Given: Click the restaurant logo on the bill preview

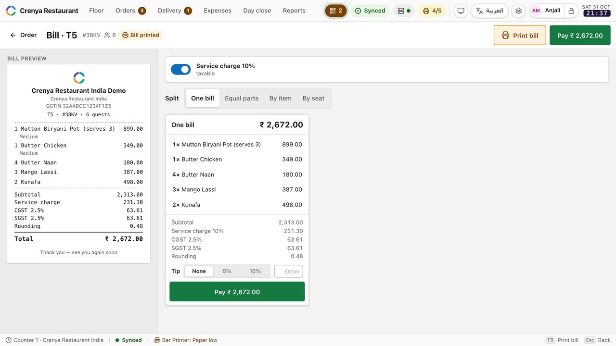Looking at the screenshot, I should point(79,78).
